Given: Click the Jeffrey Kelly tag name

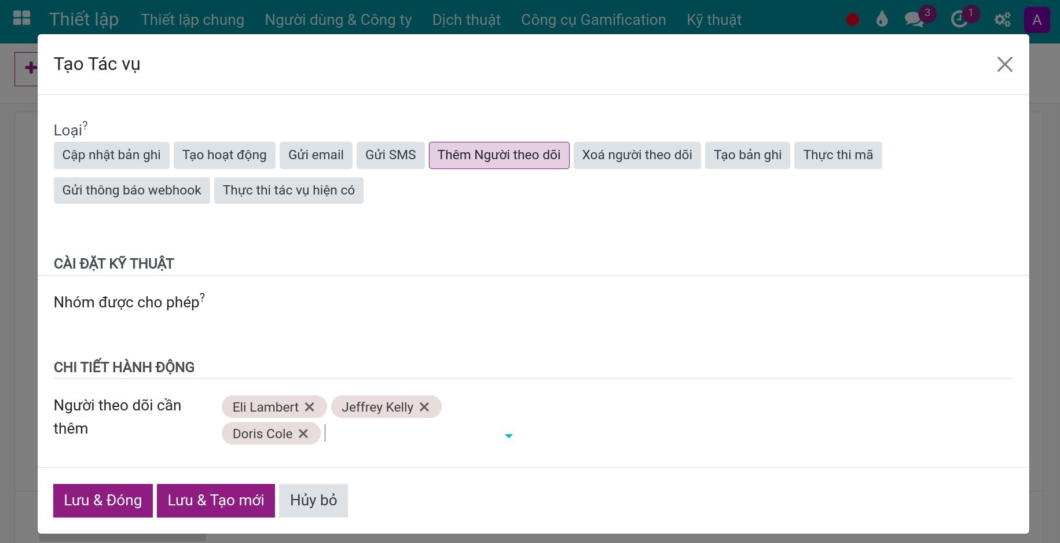Looking at the screenshot, I should (x=377, y=407).
